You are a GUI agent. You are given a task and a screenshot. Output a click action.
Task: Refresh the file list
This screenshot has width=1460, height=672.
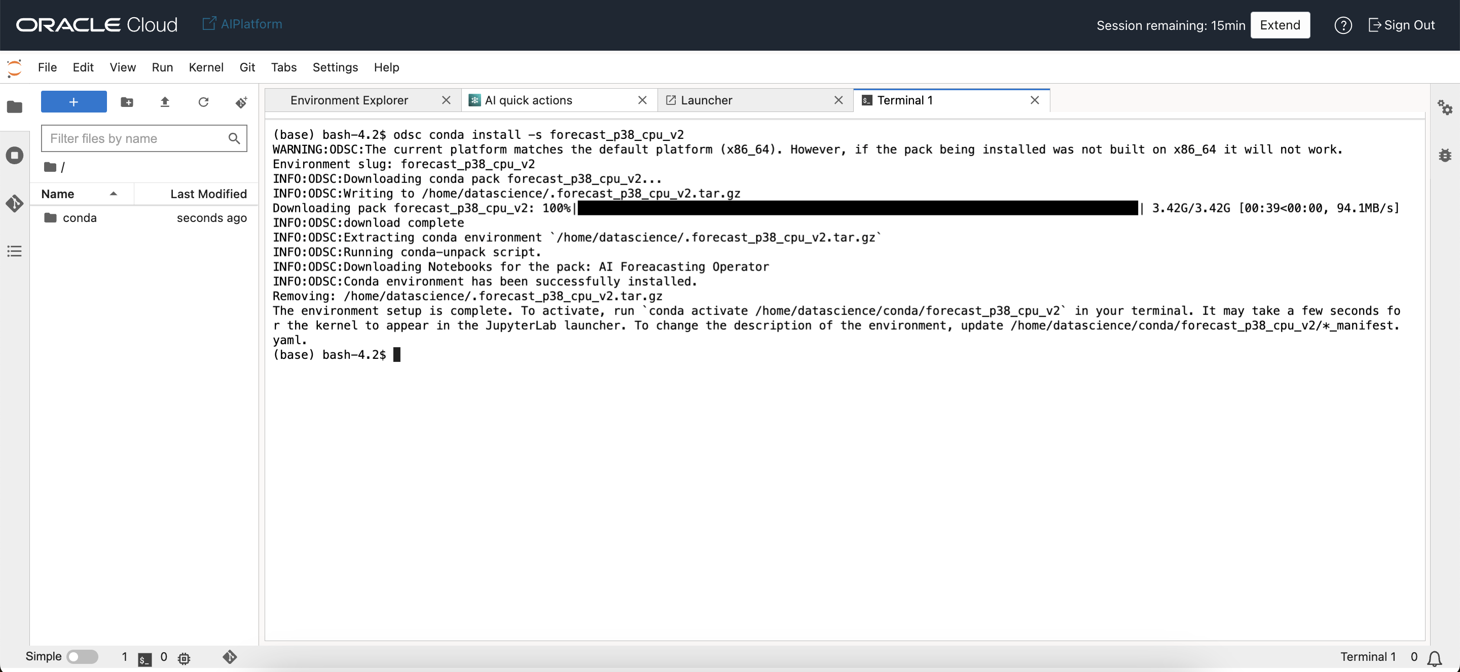pos(203,102)
